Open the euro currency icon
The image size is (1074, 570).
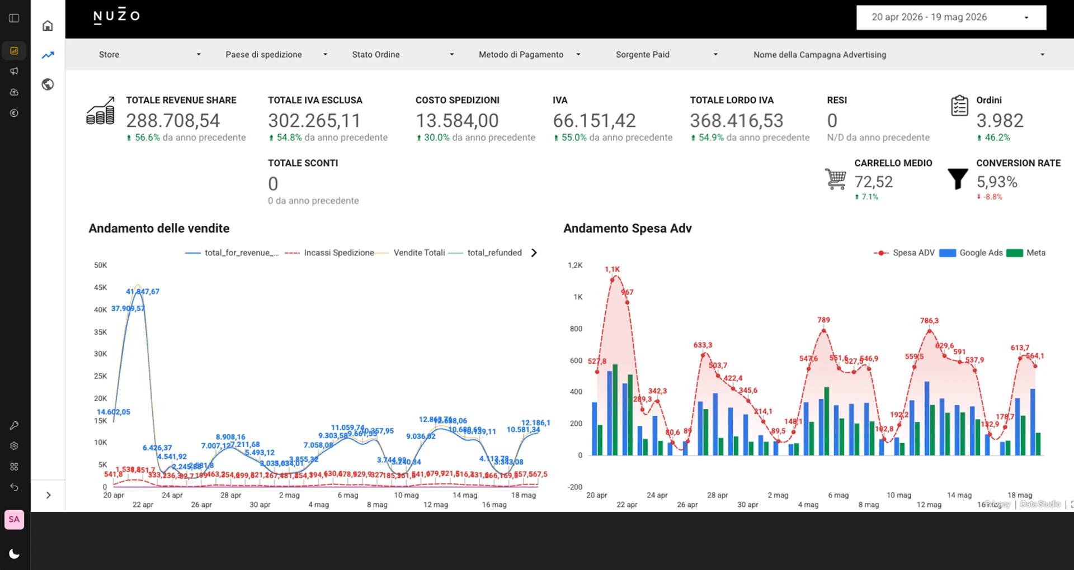(x=14, y=113)
